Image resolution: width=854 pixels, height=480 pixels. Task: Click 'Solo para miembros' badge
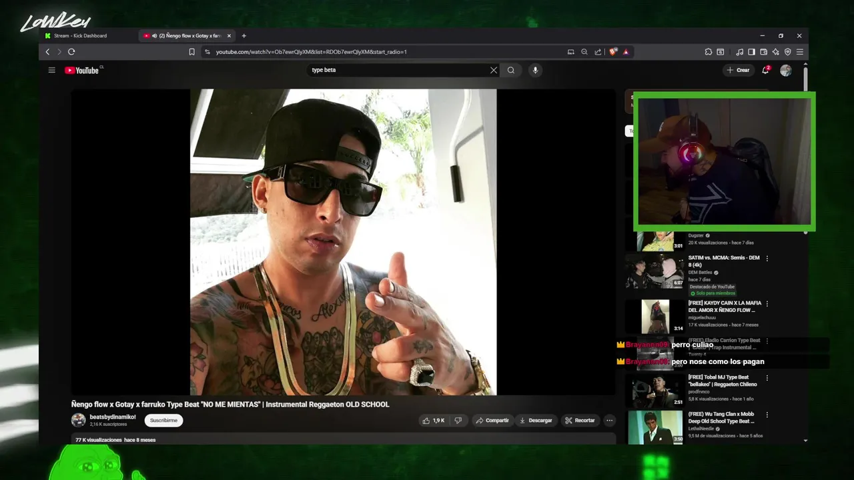tap(713, 293)
